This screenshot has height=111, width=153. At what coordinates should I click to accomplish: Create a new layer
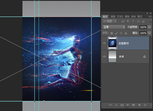pos(139,105)
